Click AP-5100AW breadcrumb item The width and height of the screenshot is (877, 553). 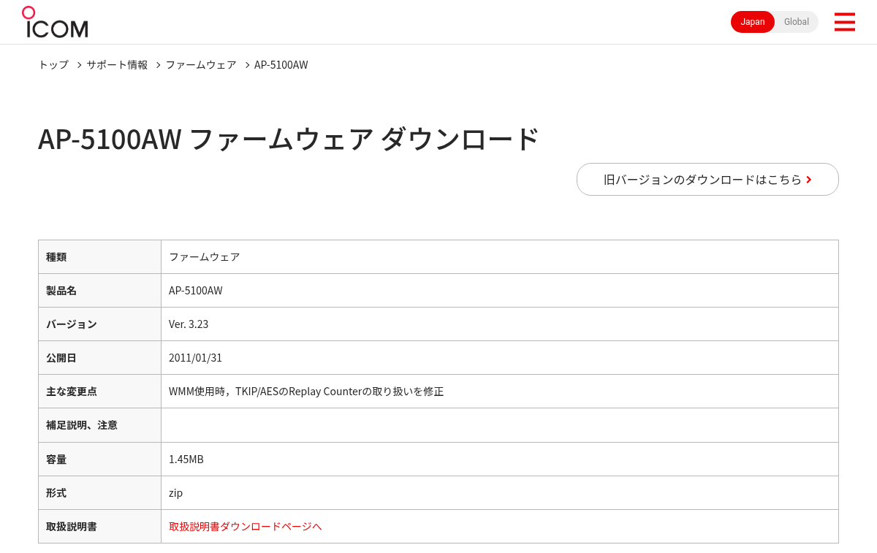[281, 64]
